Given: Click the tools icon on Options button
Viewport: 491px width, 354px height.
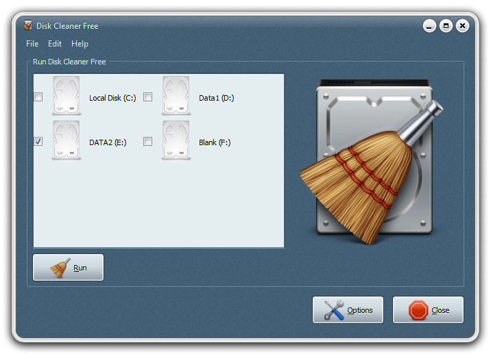Looking at the screenshot, I should pyautogui.click(x=334, y=310).
